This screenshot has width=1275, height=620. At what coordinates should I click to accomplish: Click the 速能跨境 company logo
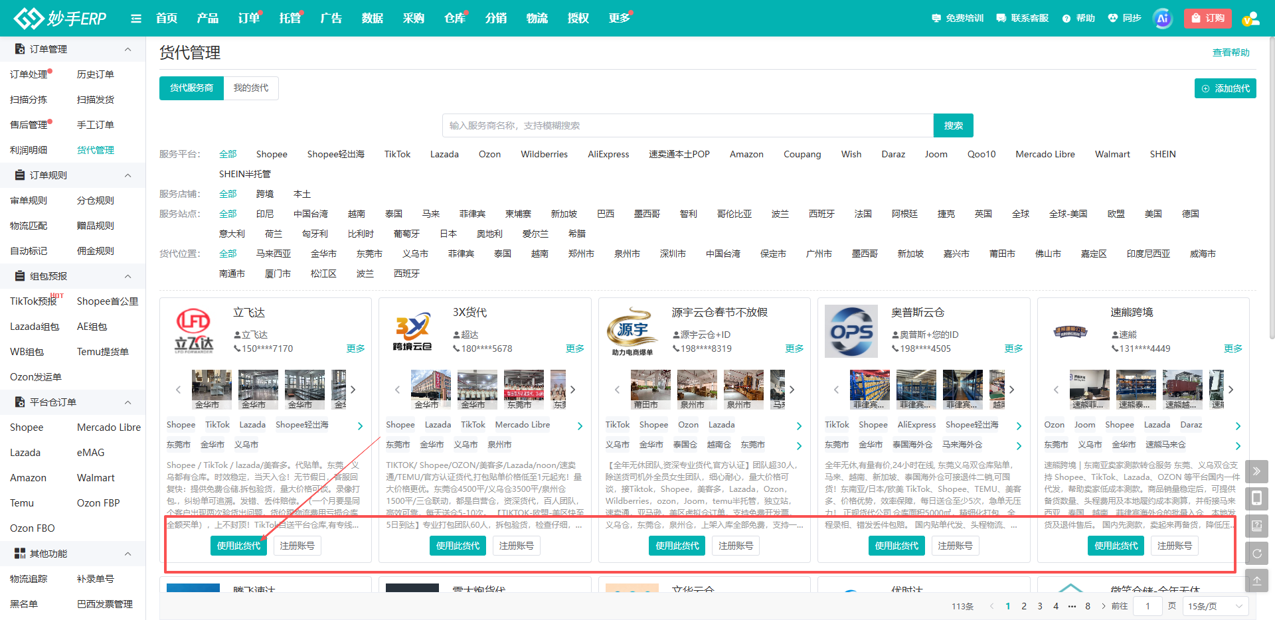click(x=1070, y=331)
